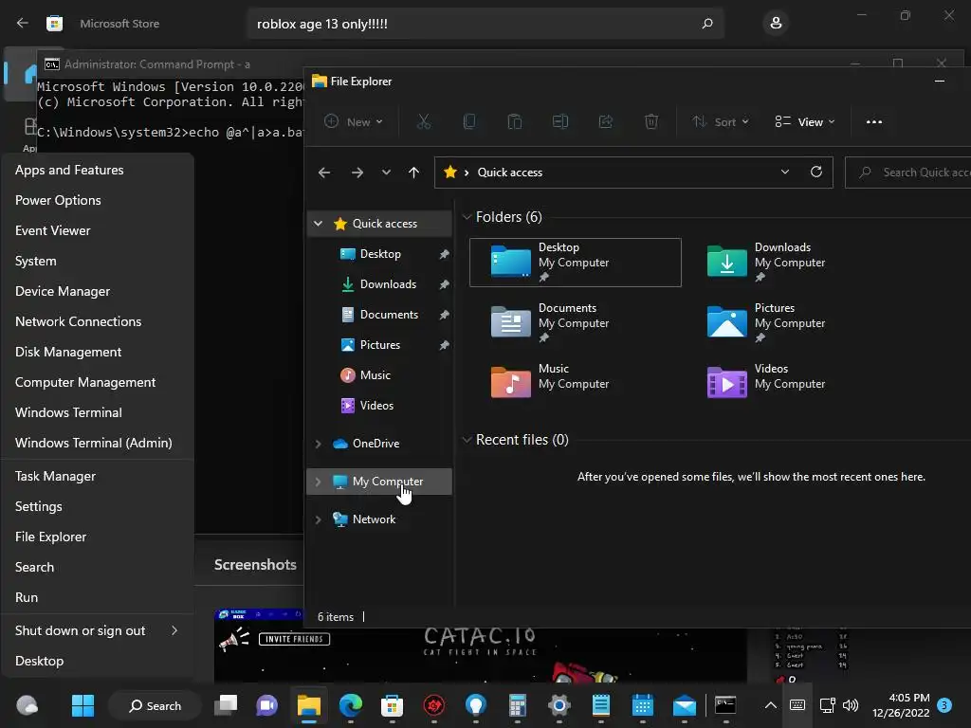Image resolution: width=971 pixels, height=728 pixels.
Task: Select the Documents folder tile
Action: point(576,322)
